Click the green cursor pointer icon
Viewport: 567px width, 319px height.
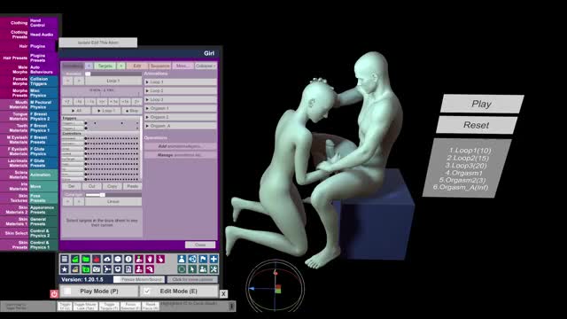tap(192, 269)
